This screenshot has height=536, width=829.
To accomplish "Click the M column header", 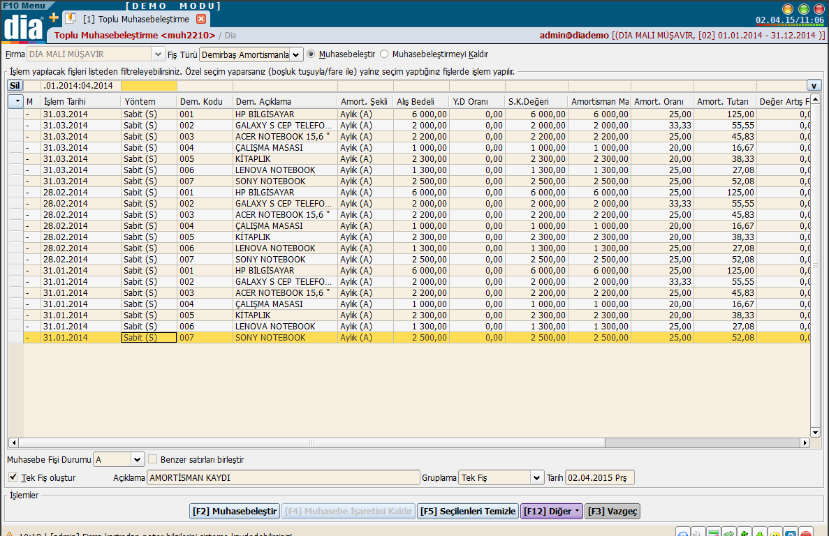I will tap(32, 101).
